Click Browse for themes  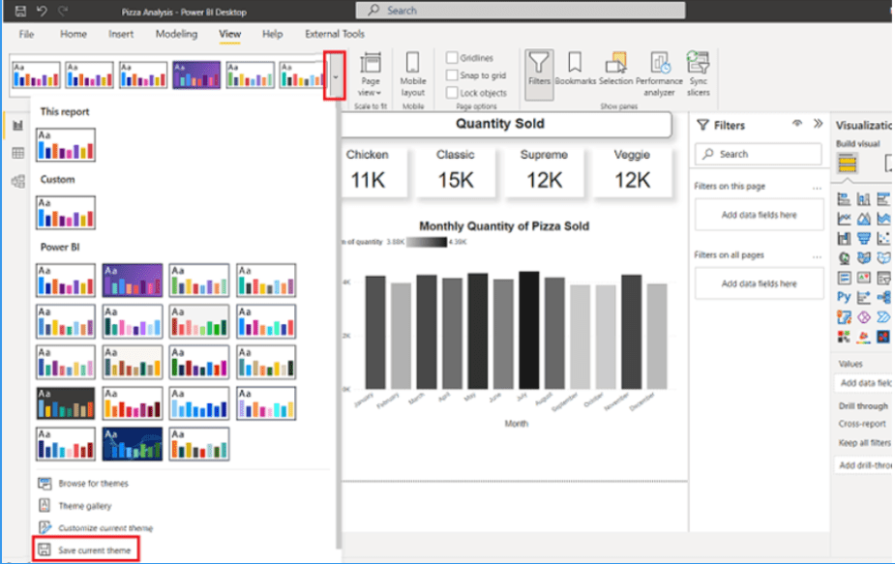(93, 483)
